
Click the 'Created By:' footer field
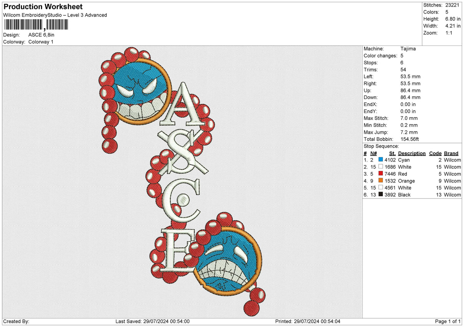point(16,322)
